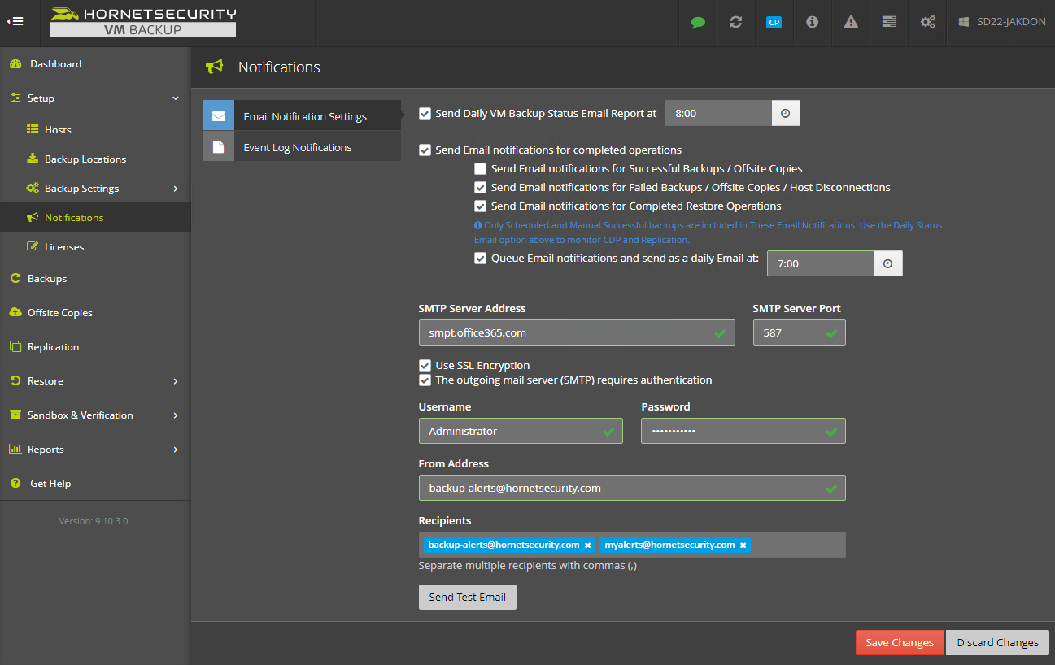Screen dimensions: 1055x665
Task: Open the settings gears icon in top bar
Action: click(x=927, y=22)
